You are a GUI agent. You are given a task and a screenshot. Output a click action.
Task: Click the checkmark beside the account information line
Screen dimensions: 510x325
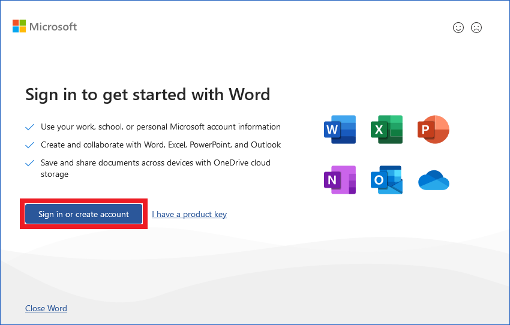(x=29, y=127)
